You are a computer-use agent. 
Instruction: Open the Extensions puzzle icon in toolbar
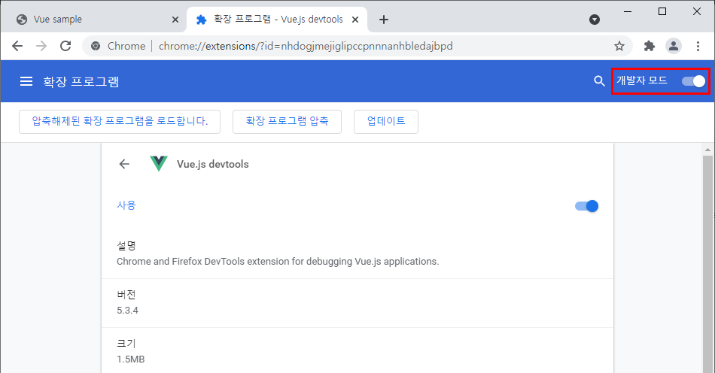pos(650,46)
